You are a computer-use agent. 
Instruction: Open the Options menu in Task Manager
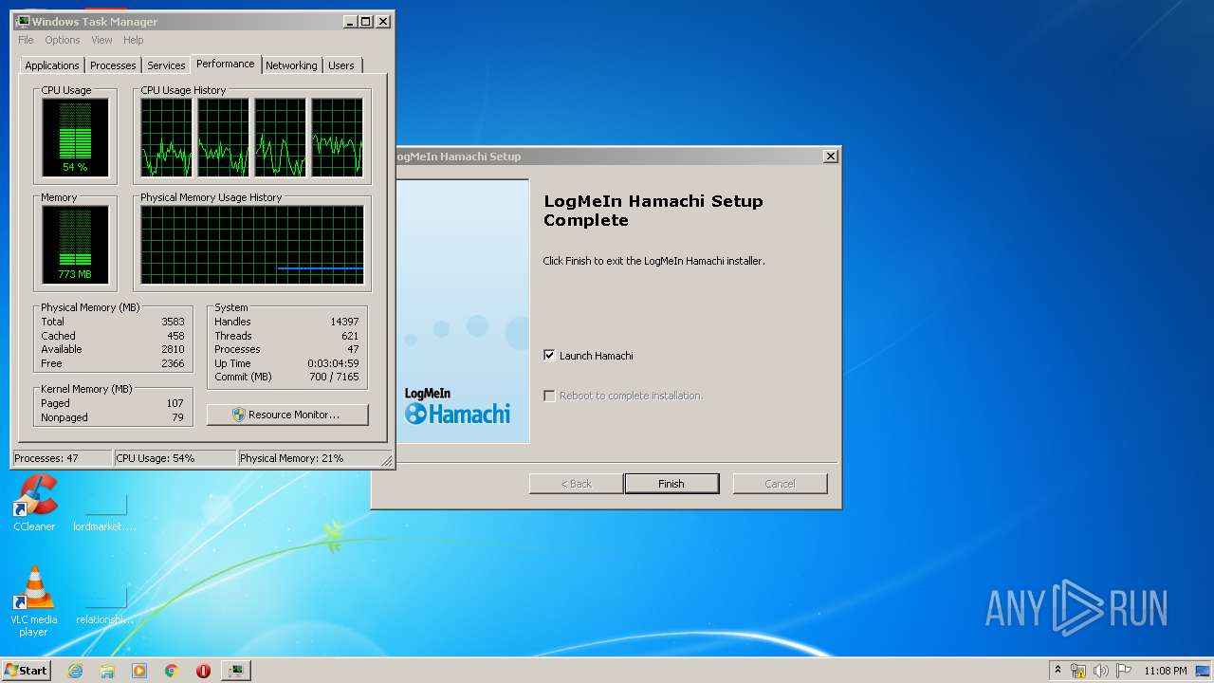pos(63,40)
